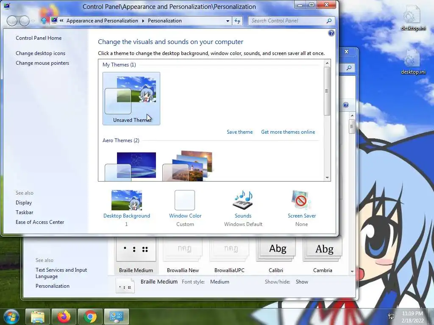The width and height of the screenshot is (434, 325).
Task: Click the Sounds text link
Action: pos(243,216)
